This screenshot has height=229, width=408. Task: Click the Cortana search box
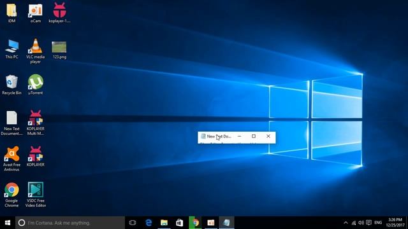(x=70, y=223)
